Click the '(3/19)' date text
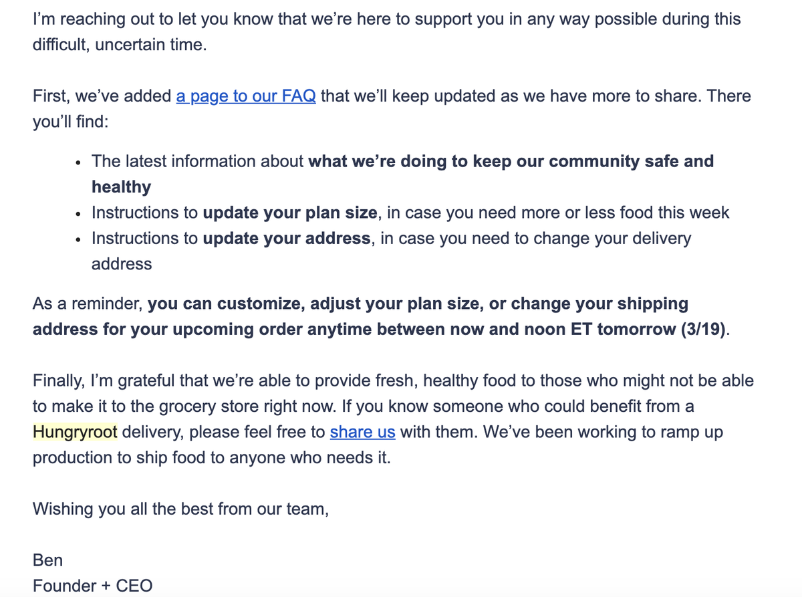 pos(704,330)
